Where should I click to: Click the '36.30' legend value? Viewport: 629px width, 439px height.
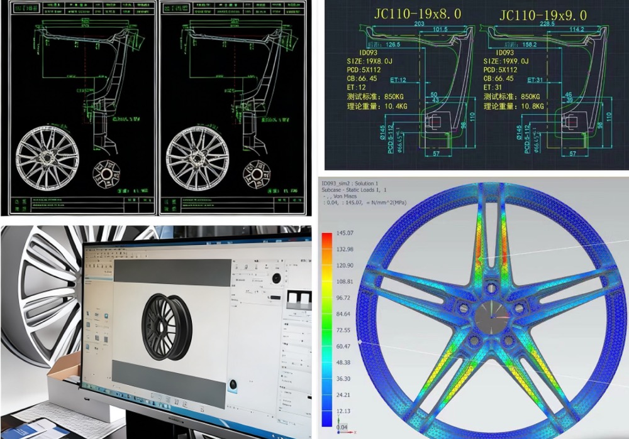[x=343, y=379]
